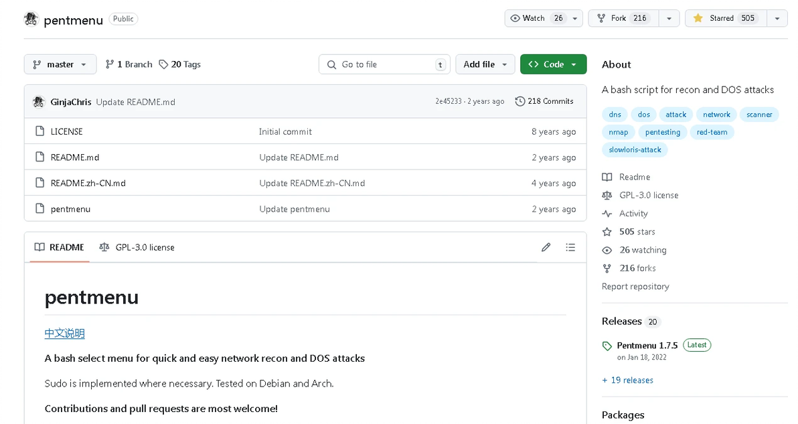This screenshot has width=798, height=424.
Task: Click the Pentmenu 1.7.5 release tag
Action: coord(647,345)
